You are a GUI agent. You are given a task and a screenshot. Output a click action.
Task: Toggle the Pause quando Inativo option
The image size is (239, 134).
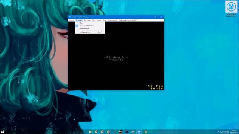90,26
